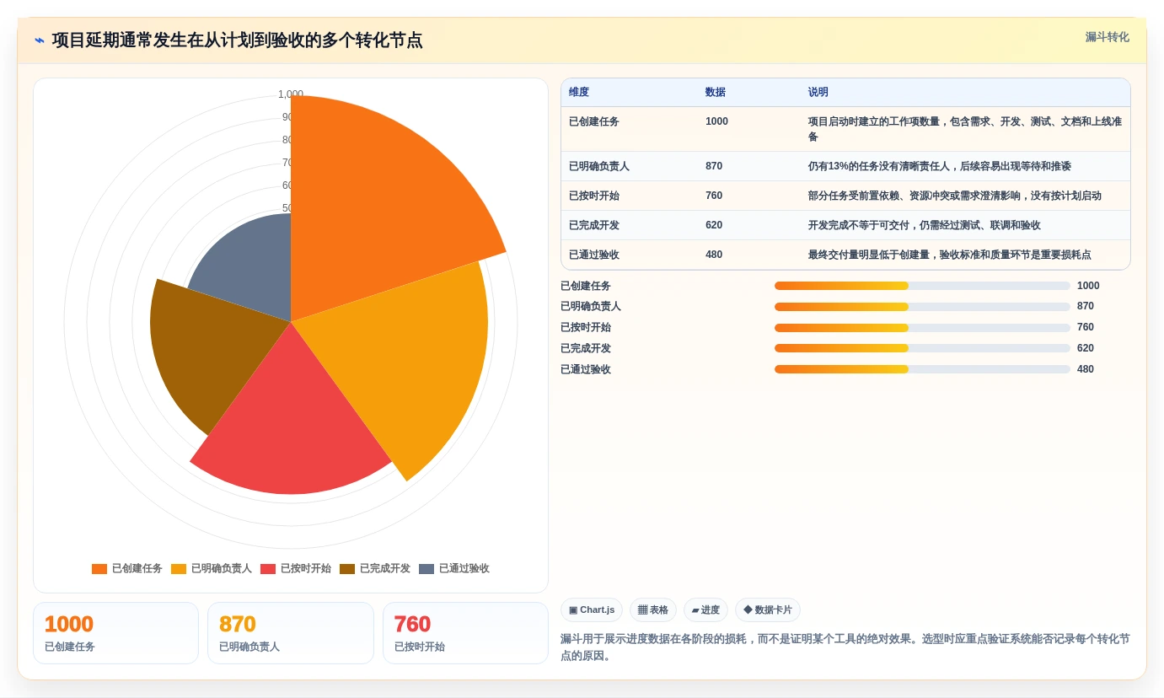Toggle the brown 已完成开发 legend swatch
The width and height of the screenshot is (1164, 698).
[347, 569]
